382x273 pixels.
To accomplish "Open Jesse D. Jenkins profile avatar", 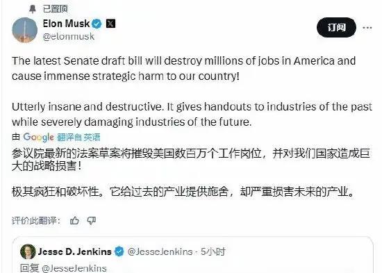I will tap(28, 251).
